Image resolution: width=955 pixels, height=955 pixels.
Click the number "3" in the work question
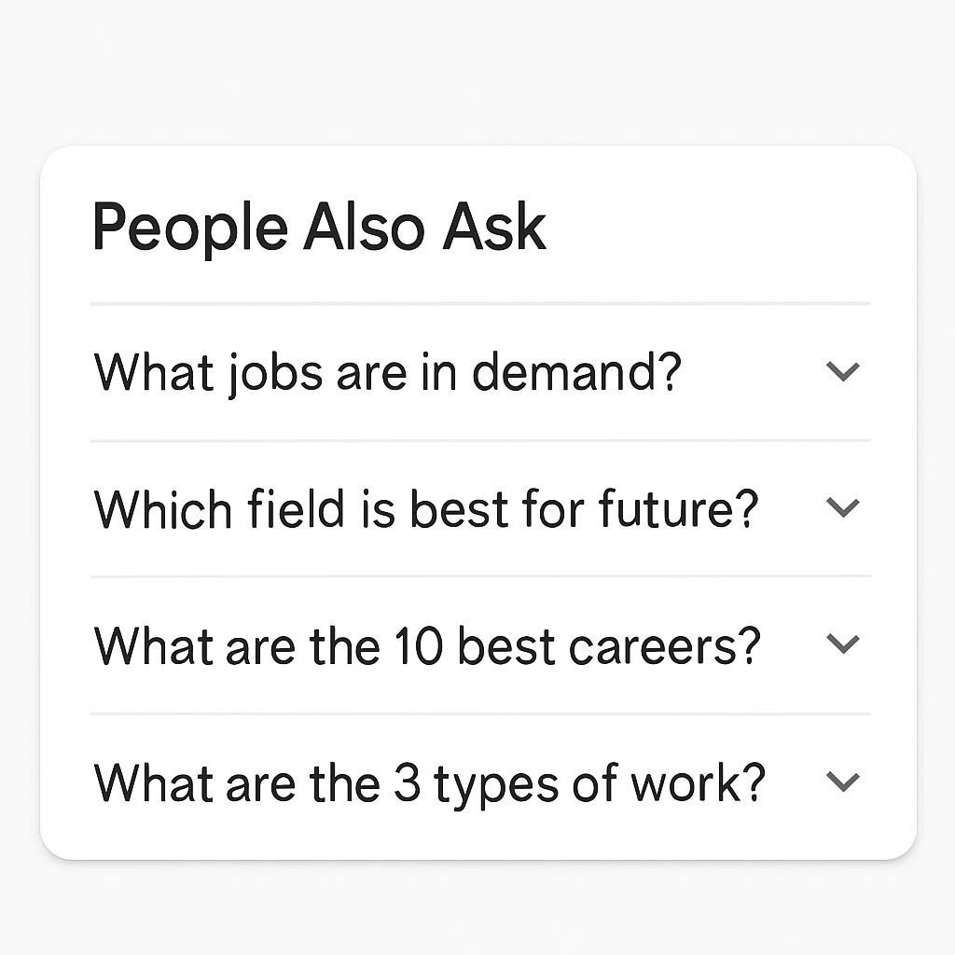point(408,782)
